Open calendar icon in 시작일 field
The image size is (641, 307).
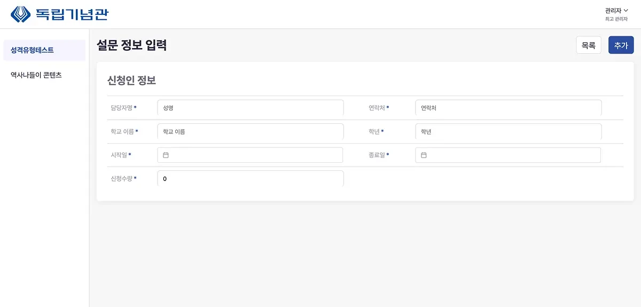point(166,155)
